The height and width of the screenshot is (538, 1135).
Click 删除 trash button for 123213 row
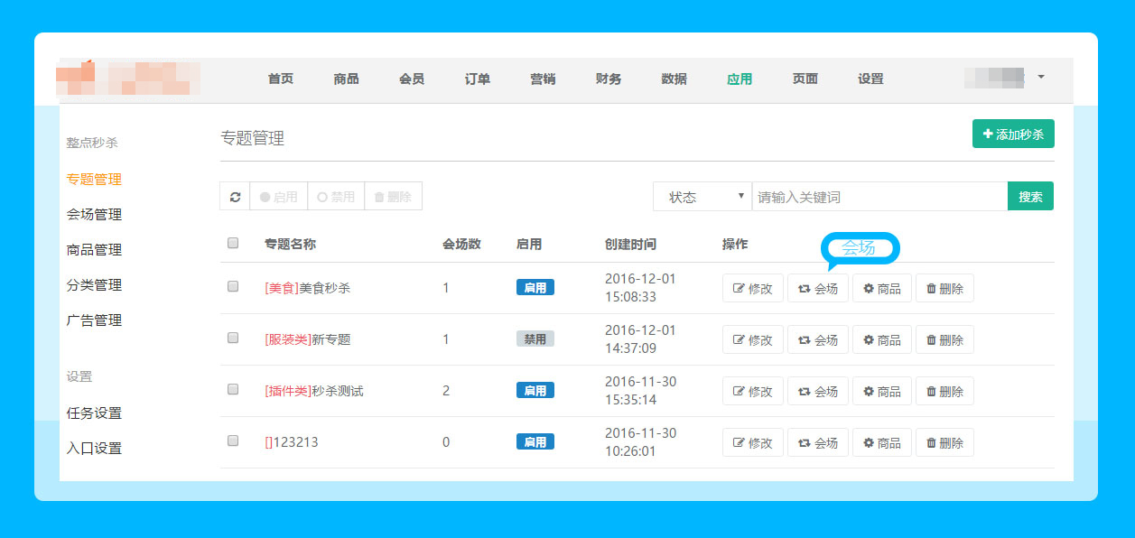point(944,443)
